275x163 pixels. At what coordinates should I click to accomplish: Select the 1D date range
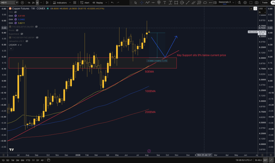coord(3,160)
